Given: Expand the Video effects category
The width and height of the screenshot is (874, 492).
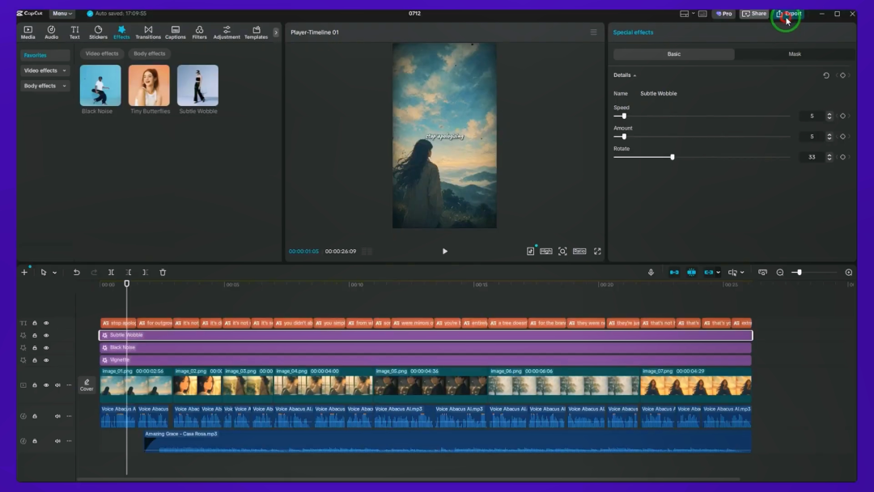Looking at the screenshot, I should 45,70.
